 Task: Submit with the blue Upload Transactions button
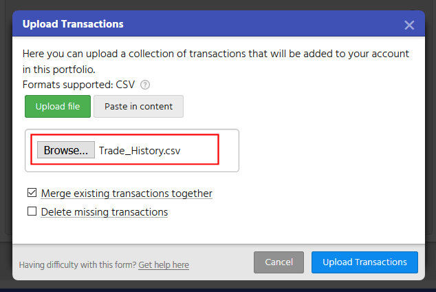[364, 262]
